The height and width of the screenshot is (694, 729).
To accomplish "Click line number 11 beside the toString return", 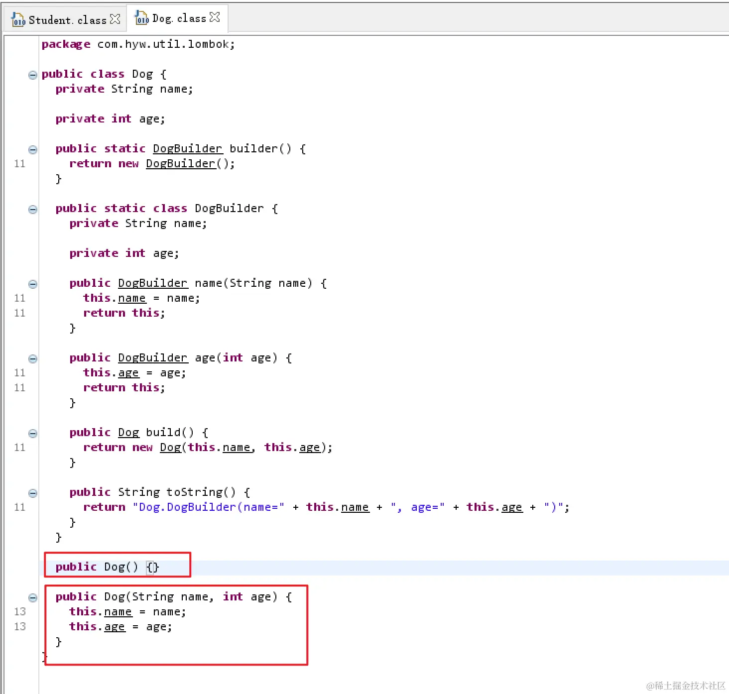I will pyautogui.click(x=20, y=507).
